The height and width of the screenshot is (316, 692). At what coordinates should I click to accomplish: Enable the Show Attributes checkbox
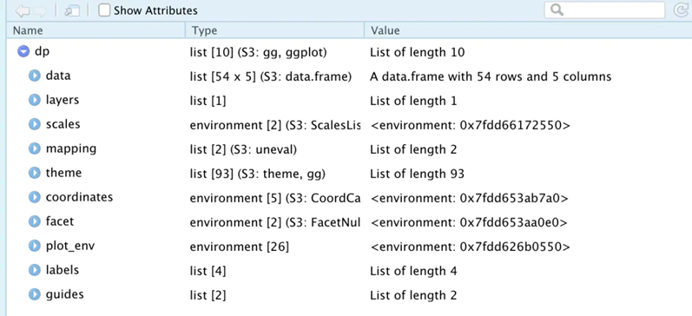point(104,10)
